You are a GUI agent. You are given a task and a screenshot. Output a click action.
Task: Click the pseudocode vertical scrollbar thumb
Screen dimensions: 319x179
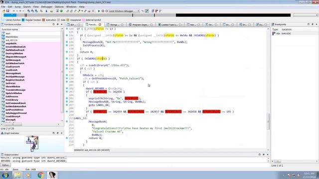click(x=268, y=121)
